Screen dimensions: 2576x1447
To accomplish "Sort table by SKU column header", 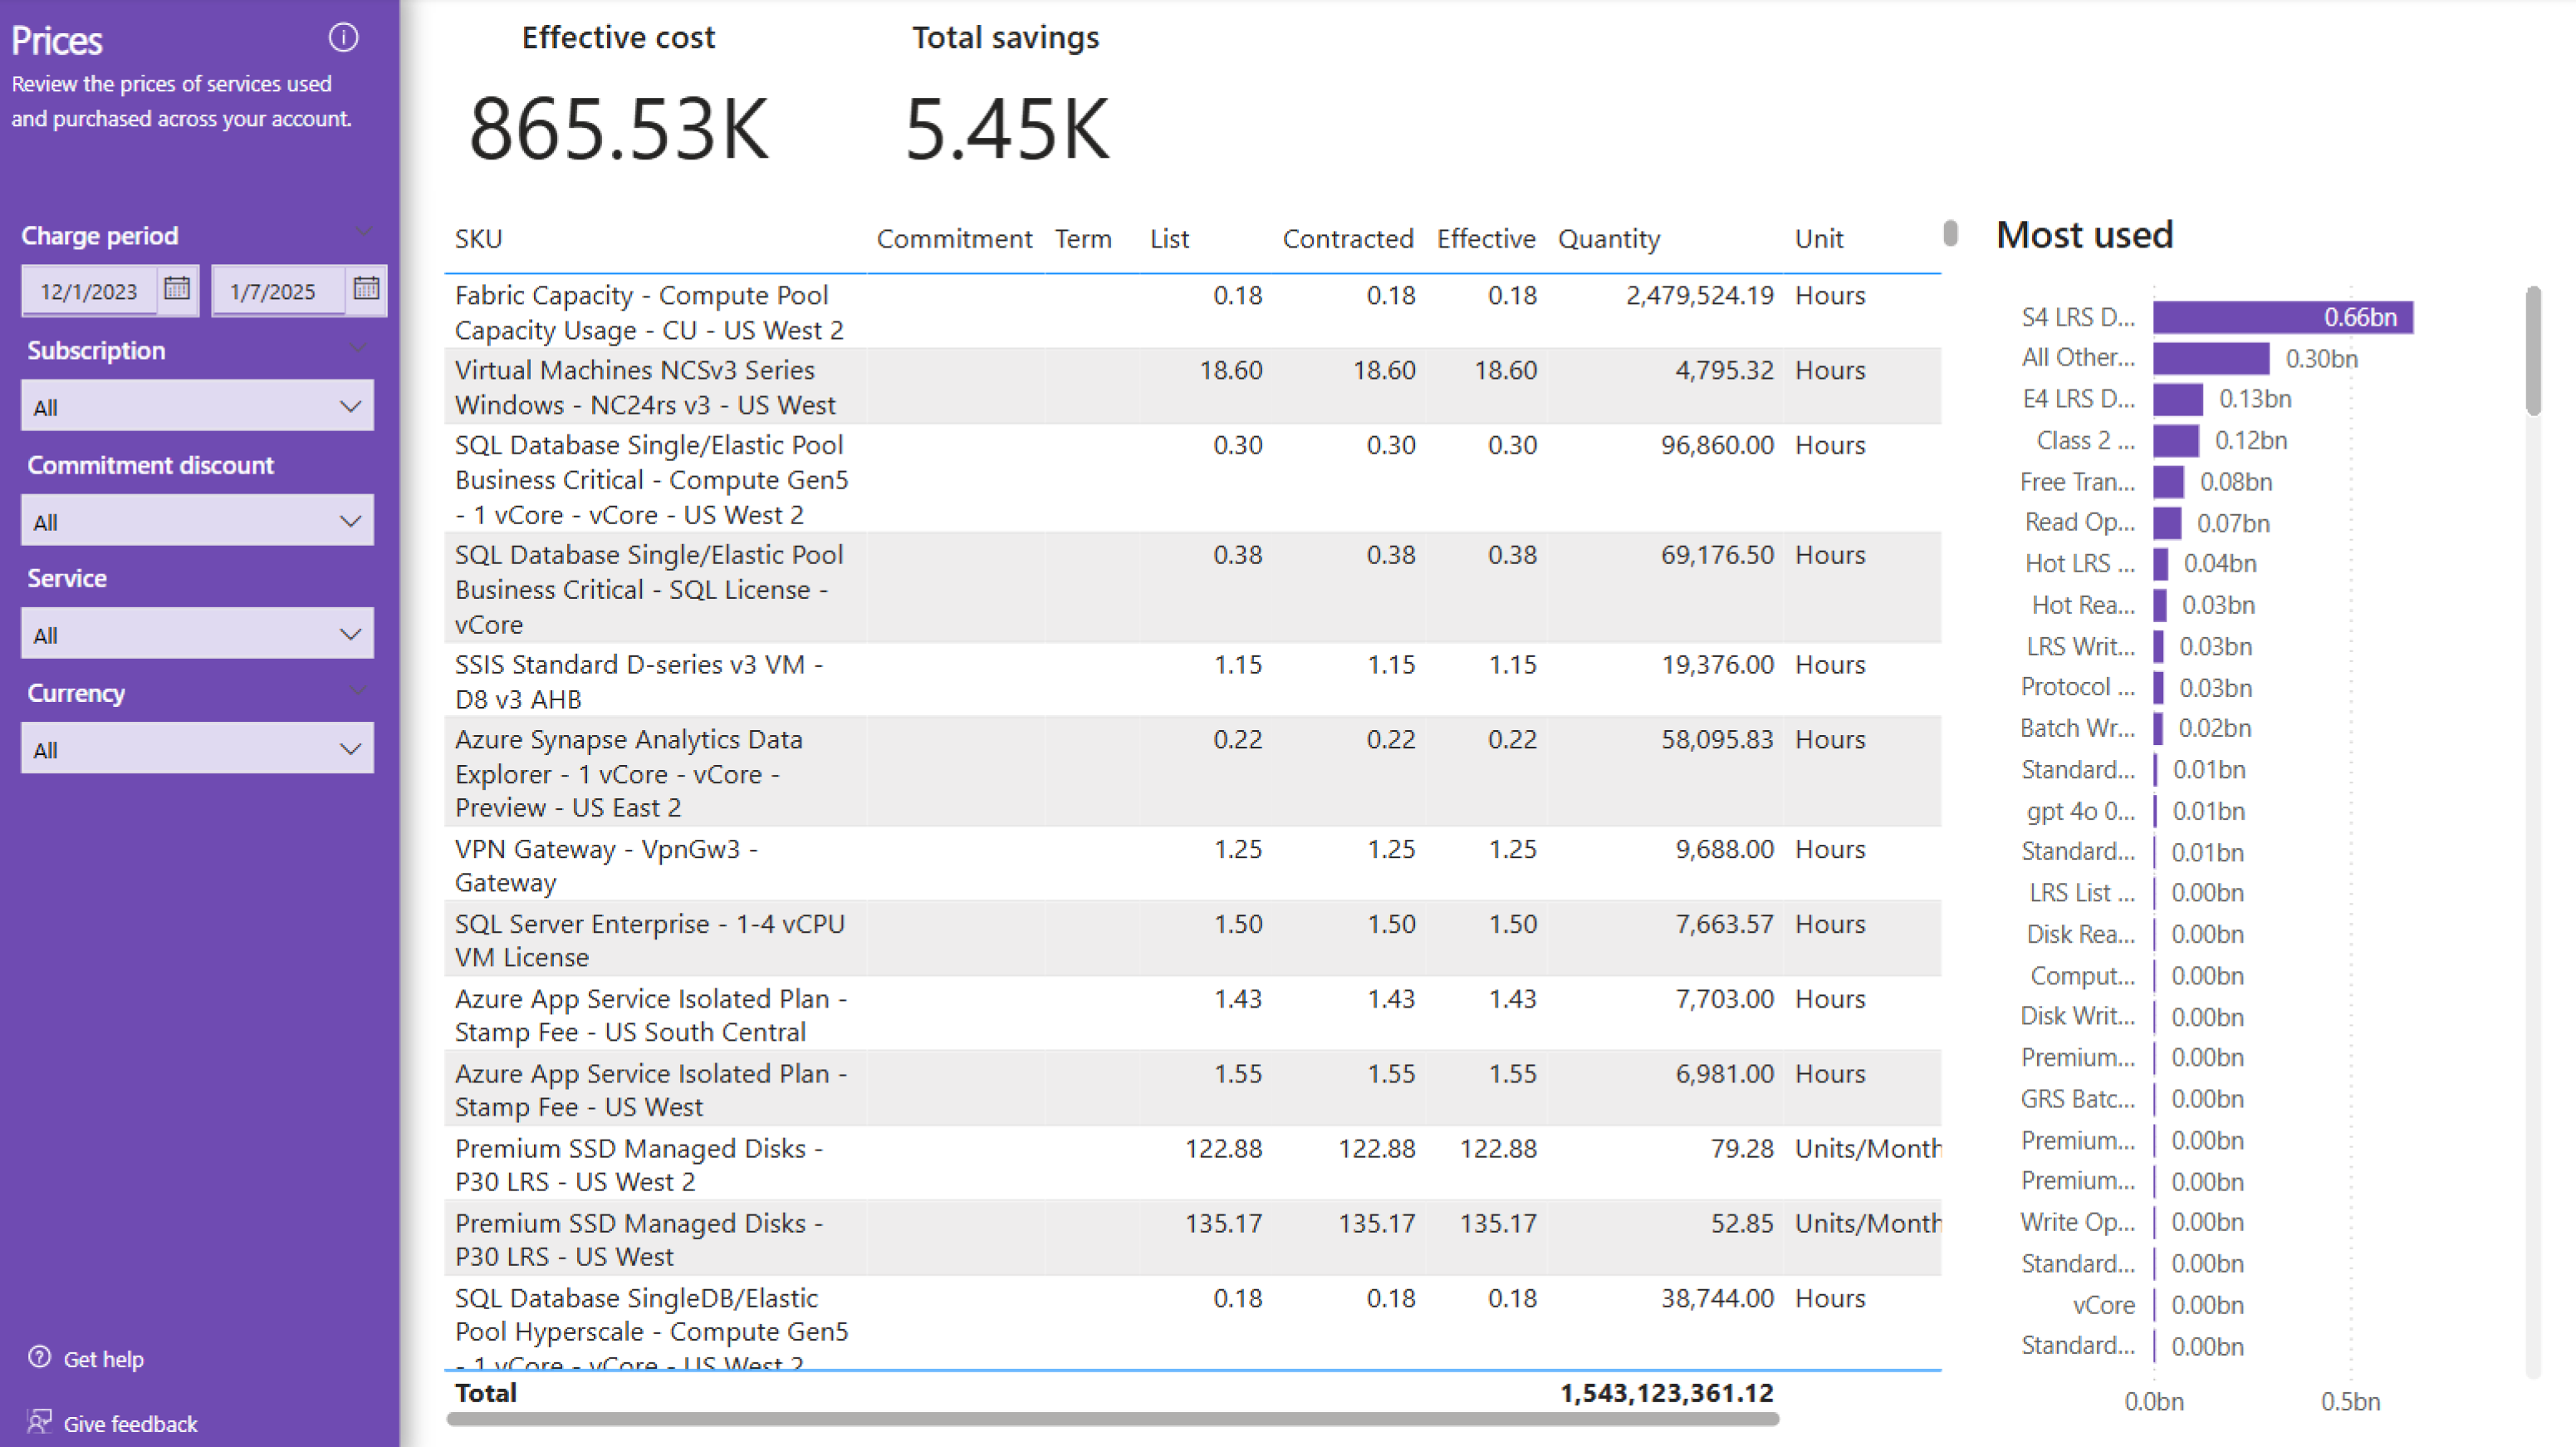I will click(x=478, y=239).
